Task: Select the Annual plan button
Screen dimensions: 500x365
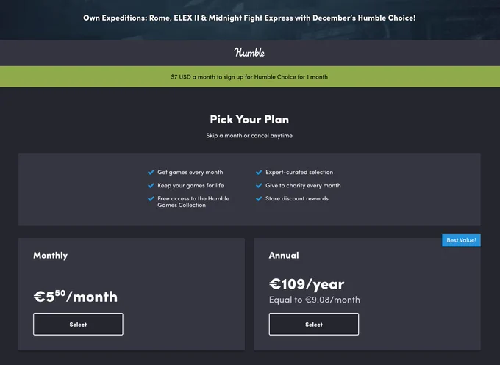Action: pos(314,324)
